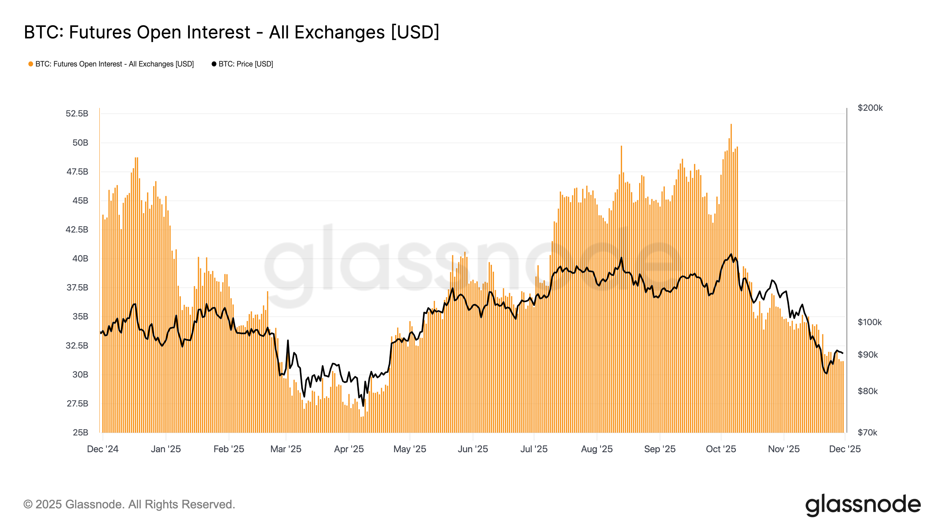Screen dimensions: 946x532
Task: Click the 40B left axis label
Action: tap(80, 259)
